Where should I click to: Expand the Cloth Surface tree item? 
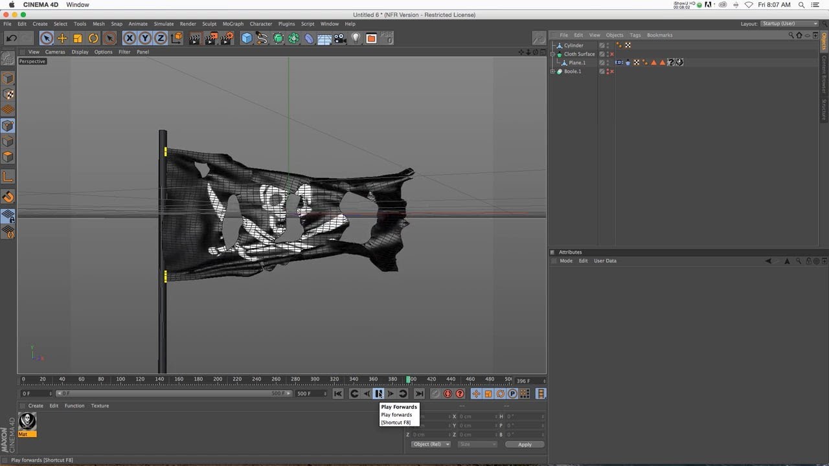(552, 54)
